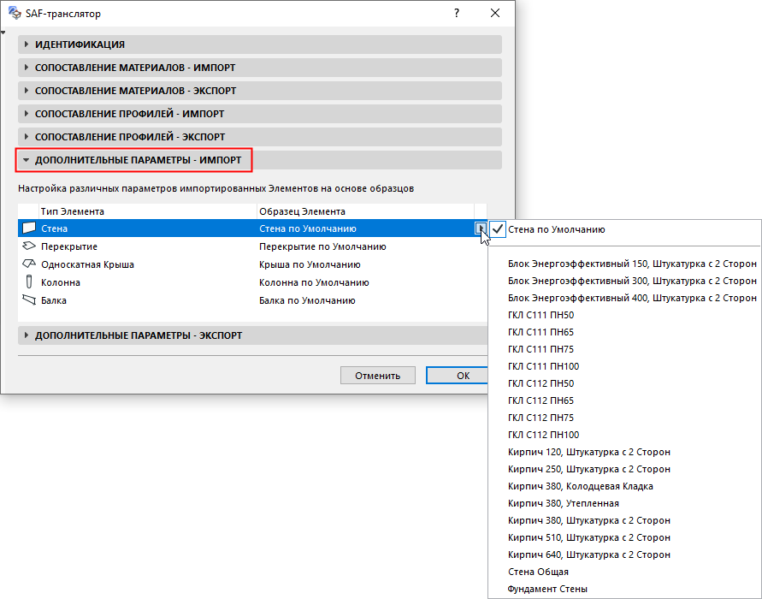Click the Slab icon next to Перекрытие

coord(29,246)
